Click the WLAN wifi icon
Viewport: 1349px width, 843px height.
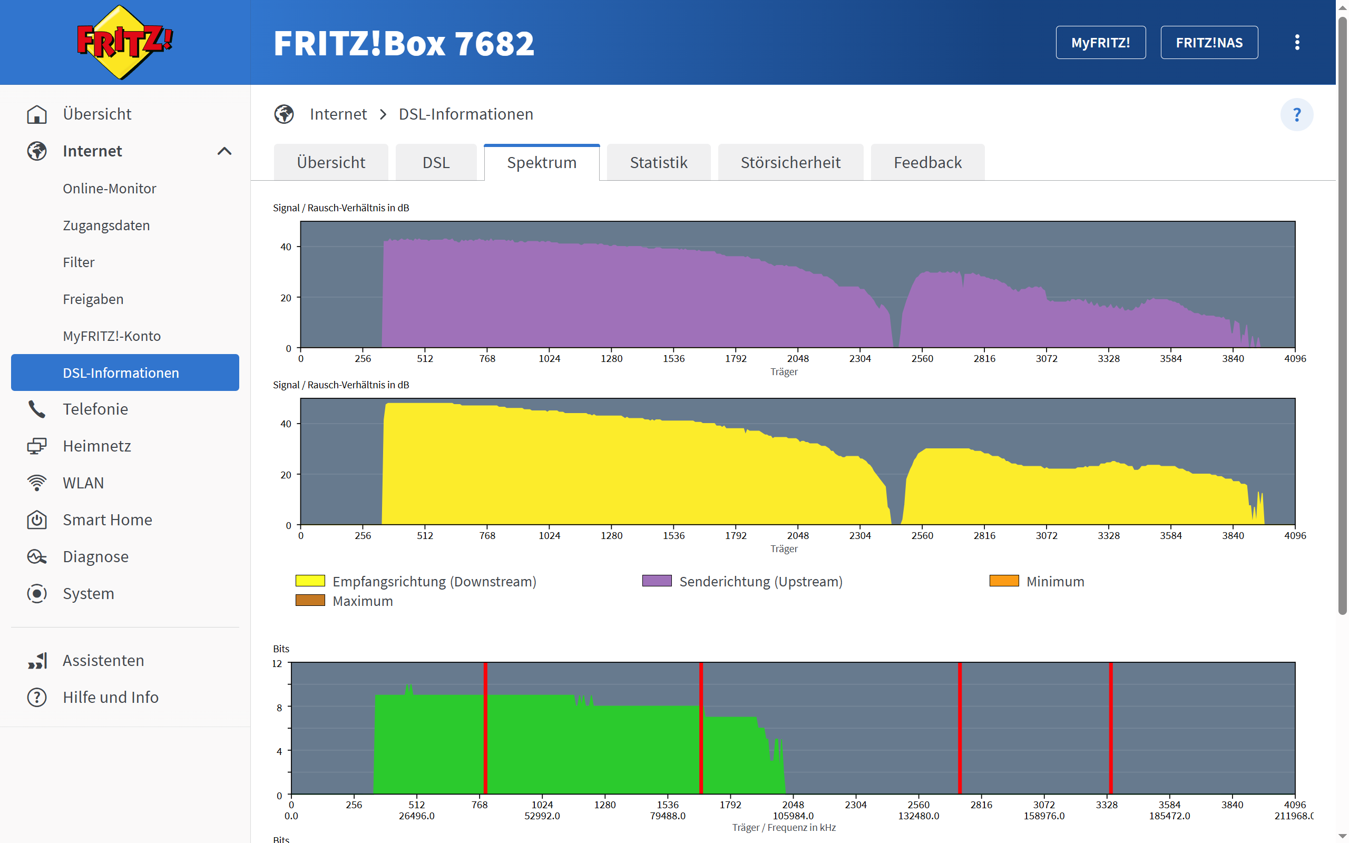tap(37, 483)
